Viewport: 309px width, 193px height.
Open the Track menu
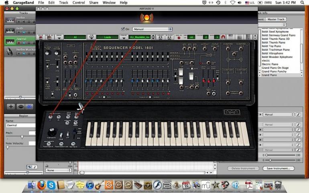pos(63,2)
